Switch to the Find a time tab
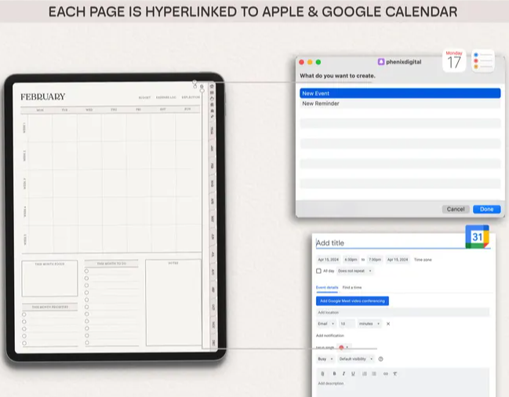The width and height of the screenshot is (509, 397). (352, 288)
